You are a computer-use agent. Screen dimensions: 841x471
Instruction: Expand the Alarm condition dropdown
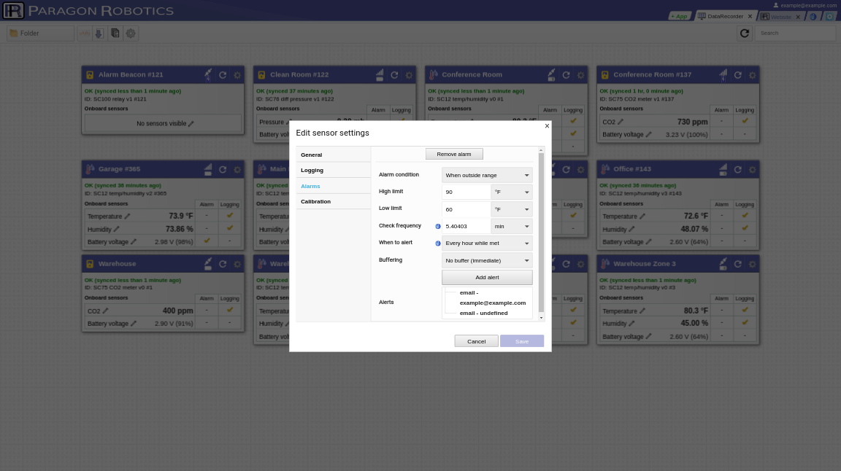coord(487,175)
